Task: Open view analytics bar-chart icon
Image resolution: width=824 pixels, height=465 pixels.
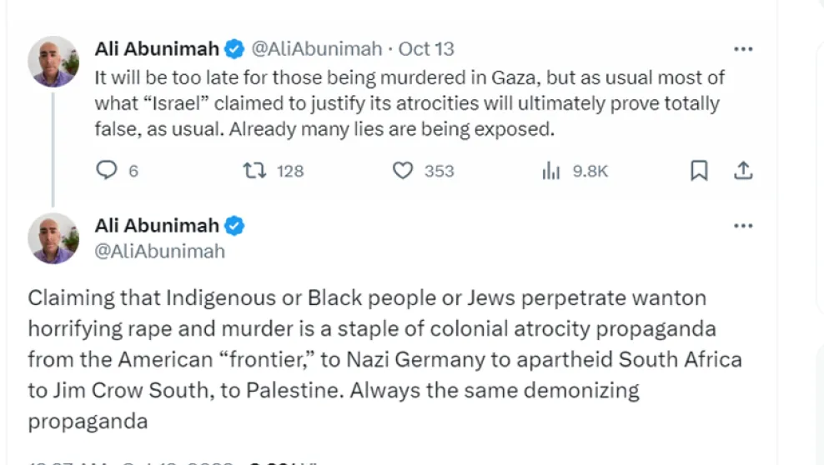Action: (551, 171)
